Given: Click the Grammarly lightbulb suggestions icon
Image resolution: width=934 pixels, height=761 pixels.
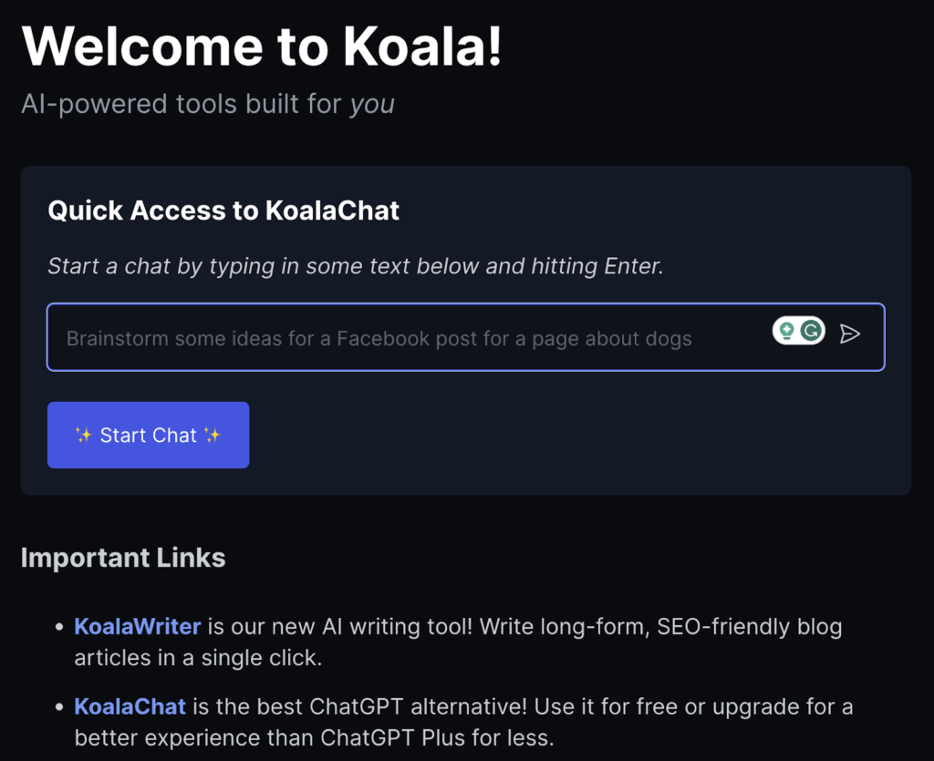Looking at the screenshot, I should point(787,331).
